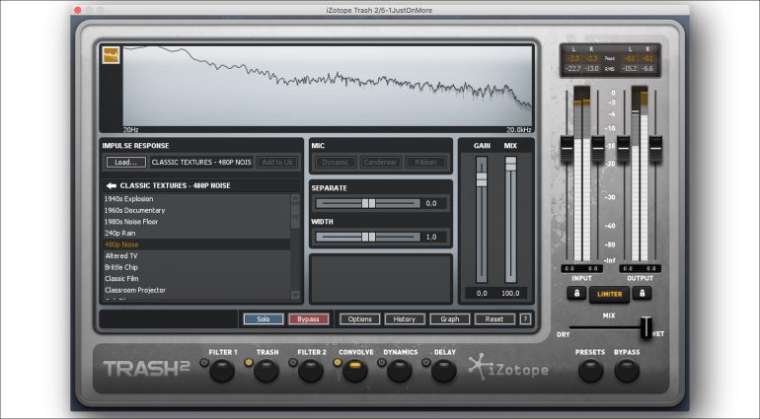Open the Dynamics module button
The width and height of the screenshot is (760, 419).
click(399, 372)
